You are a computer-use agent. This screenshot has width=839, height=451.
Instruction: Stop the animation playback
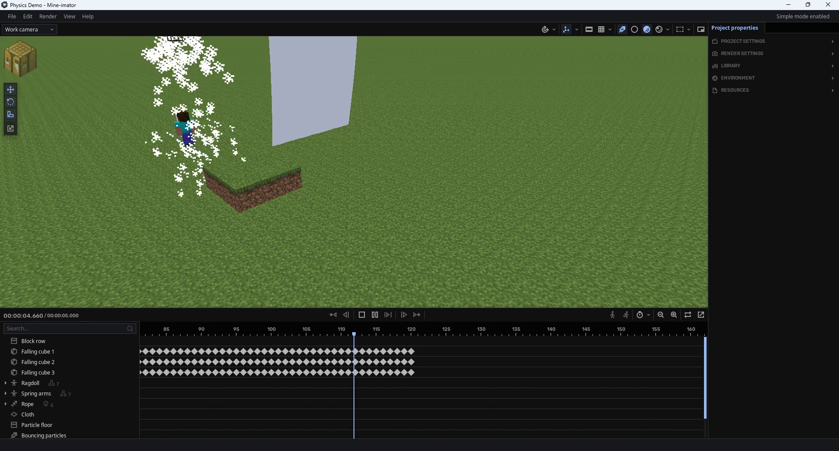coord(362,315)
